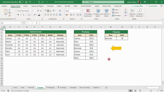Image resolution: width=164 pixels, height=92 pixels.
Task: Toggle the Salvamento Automático switch
Action: (x=21, y=2)
